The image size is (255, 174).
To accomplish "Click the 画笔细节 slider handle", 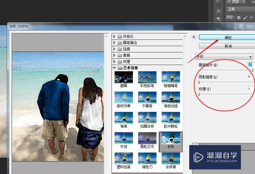I will [x=252, y=70].
